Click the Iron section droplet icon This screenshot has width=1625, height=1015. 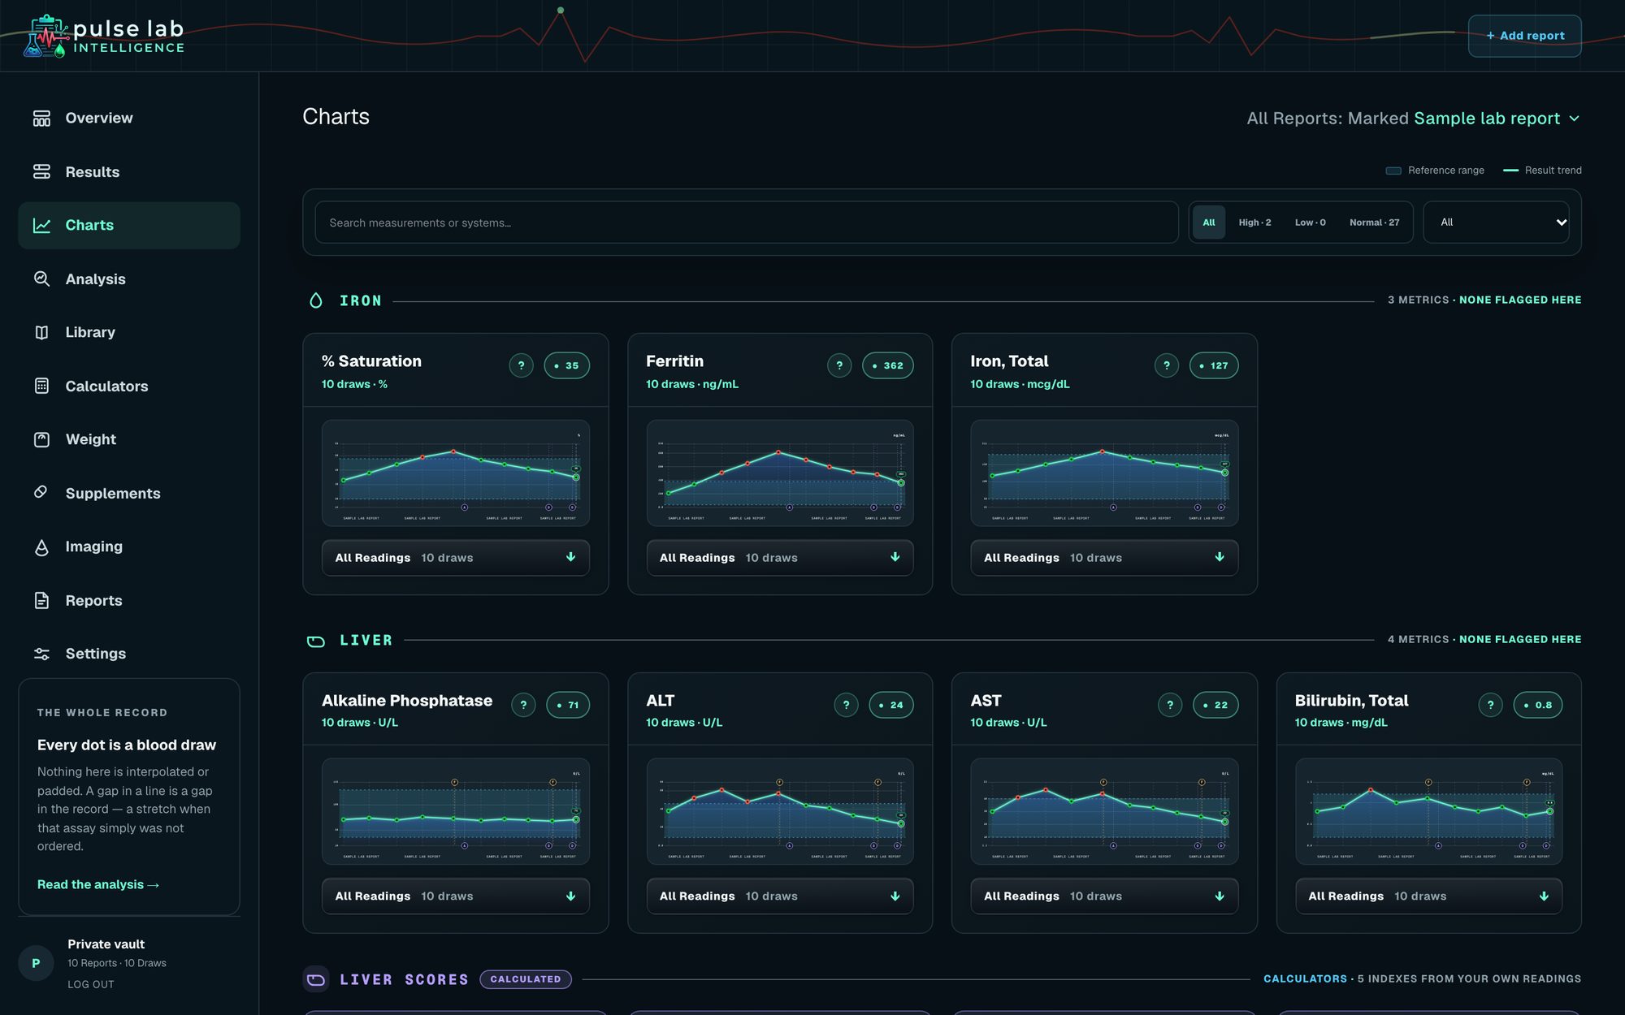tap(316, 300)
